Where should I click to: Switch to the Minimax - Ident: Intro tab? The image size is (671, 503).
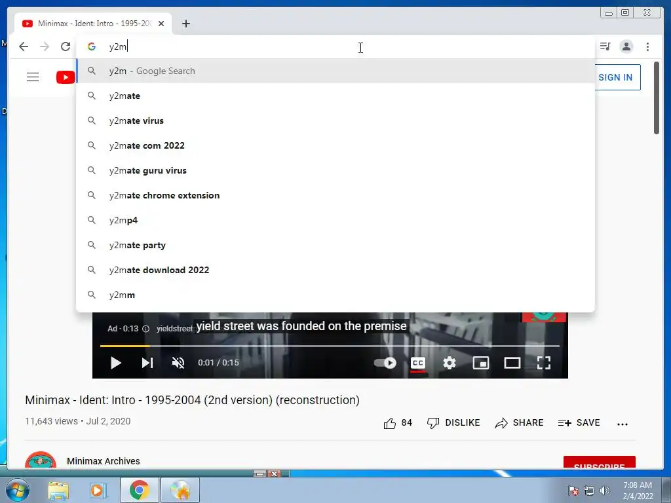[x=93, y=24]
